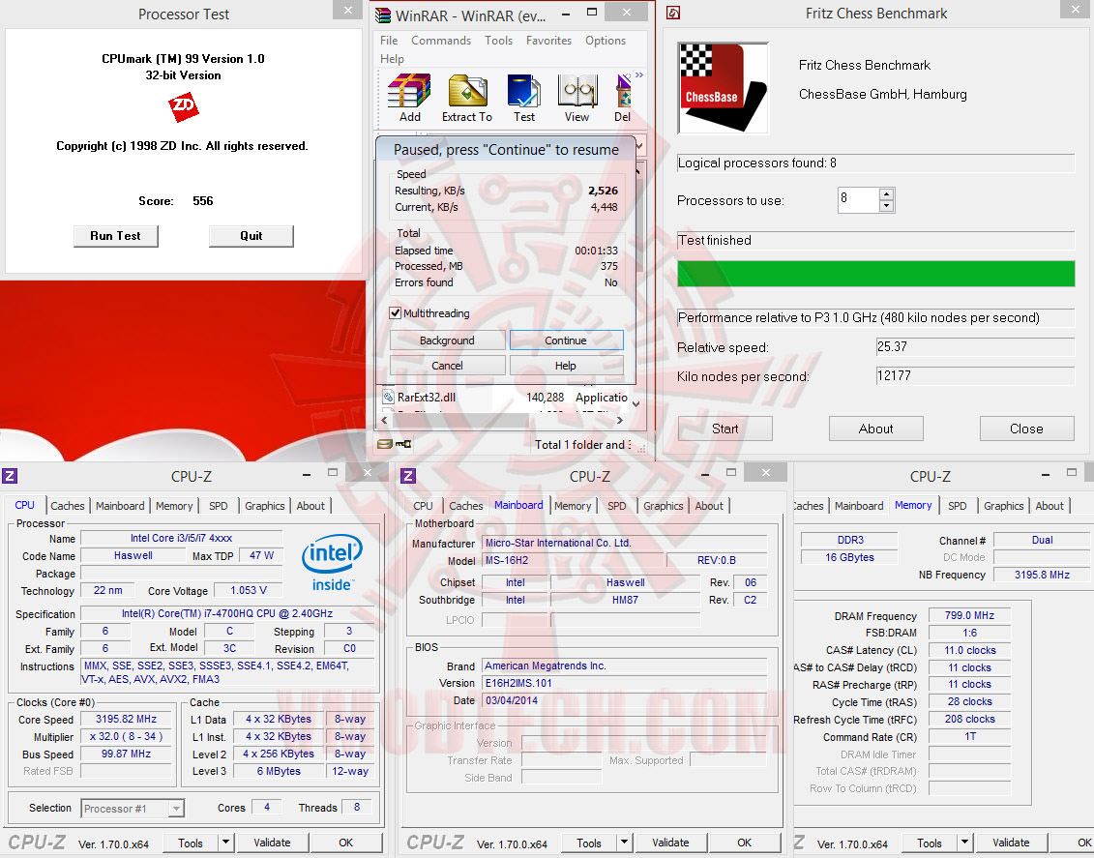Switch to About tab in CPU-Z Memory window
1094x858 pixels.
coord(1050,506)
